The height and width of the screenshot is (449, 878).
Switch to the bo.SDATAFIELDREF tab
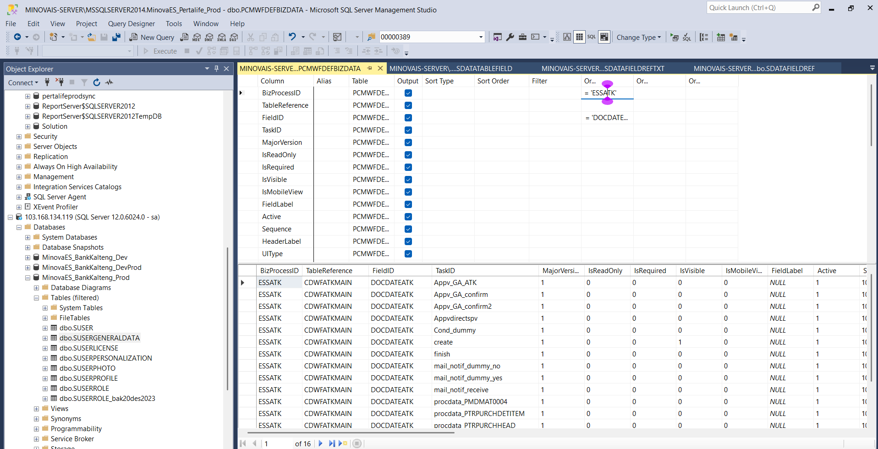click(x=754, y=68)
